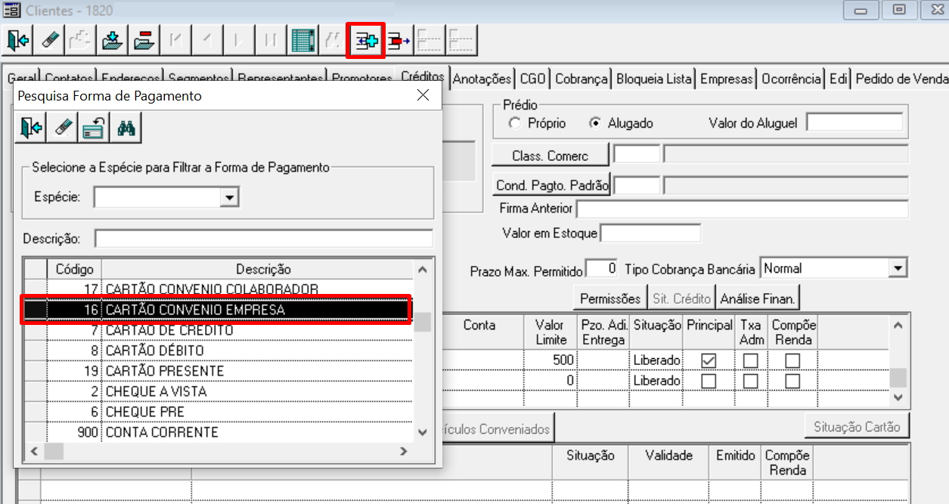Click the Prazo Max. Permitido field
The height and width of the screenshot is (504, 949).
602,268
